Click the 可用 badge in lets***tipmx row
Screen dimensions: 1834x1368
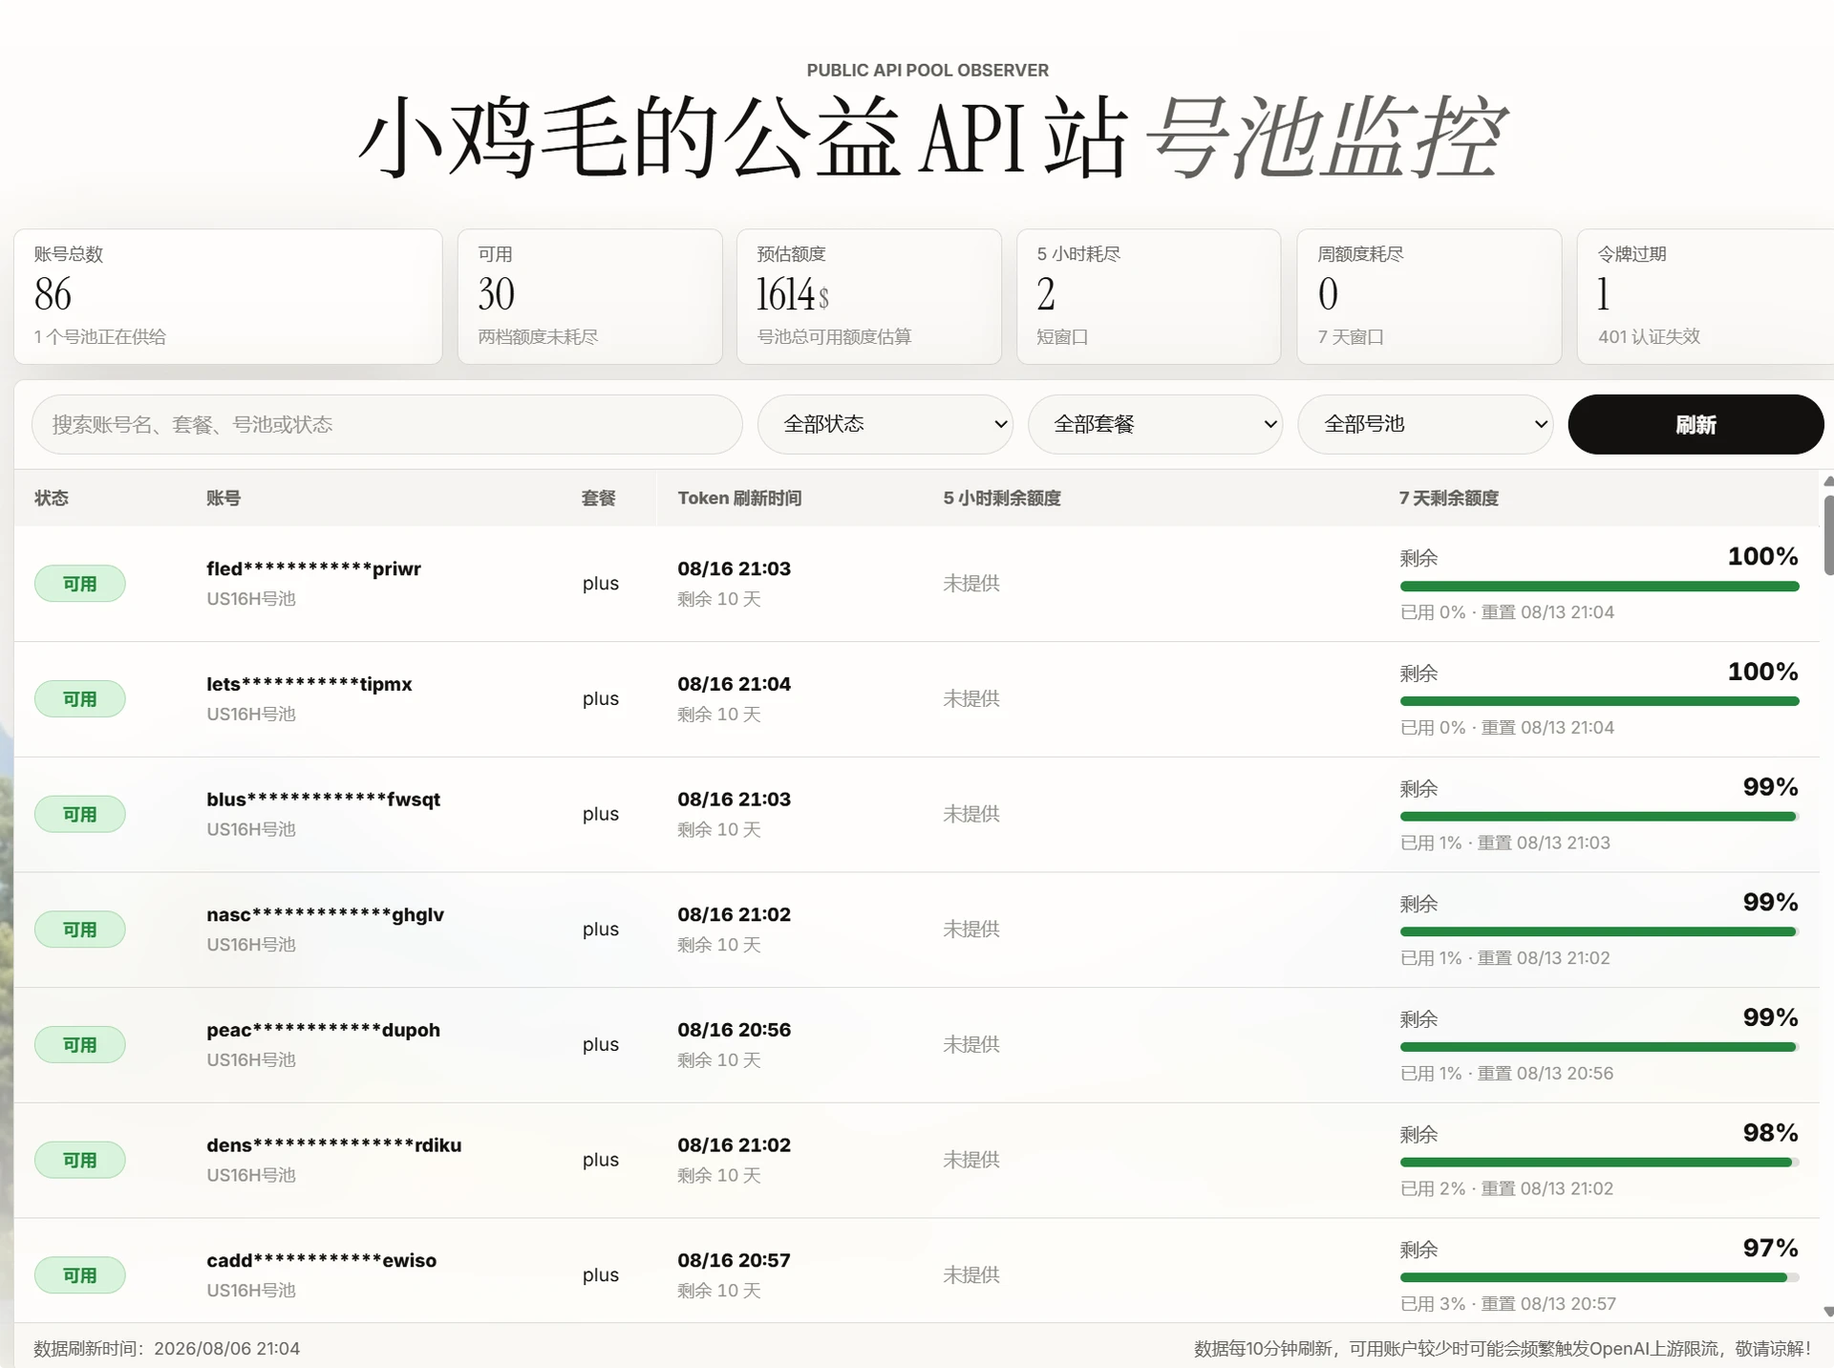coord(80,699)
